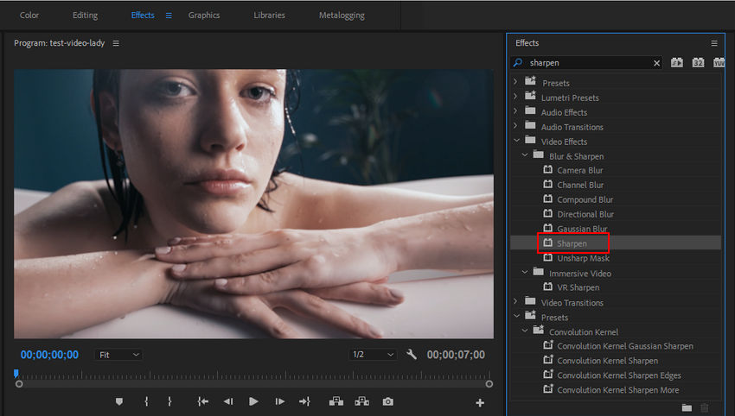Delete the selected custom item
The width and height of the screenshot is (735, 416).
(x=705, y=407)
